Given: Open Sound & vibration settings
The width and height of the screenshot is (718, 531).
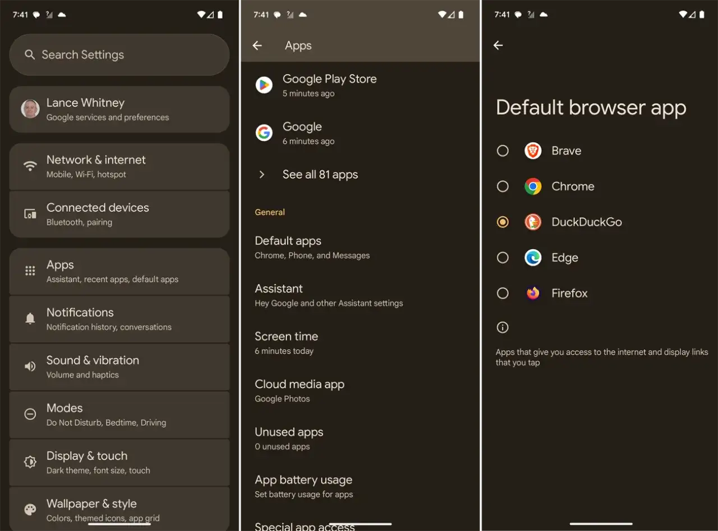Looking at the screenshot, I should coord(119,367).
